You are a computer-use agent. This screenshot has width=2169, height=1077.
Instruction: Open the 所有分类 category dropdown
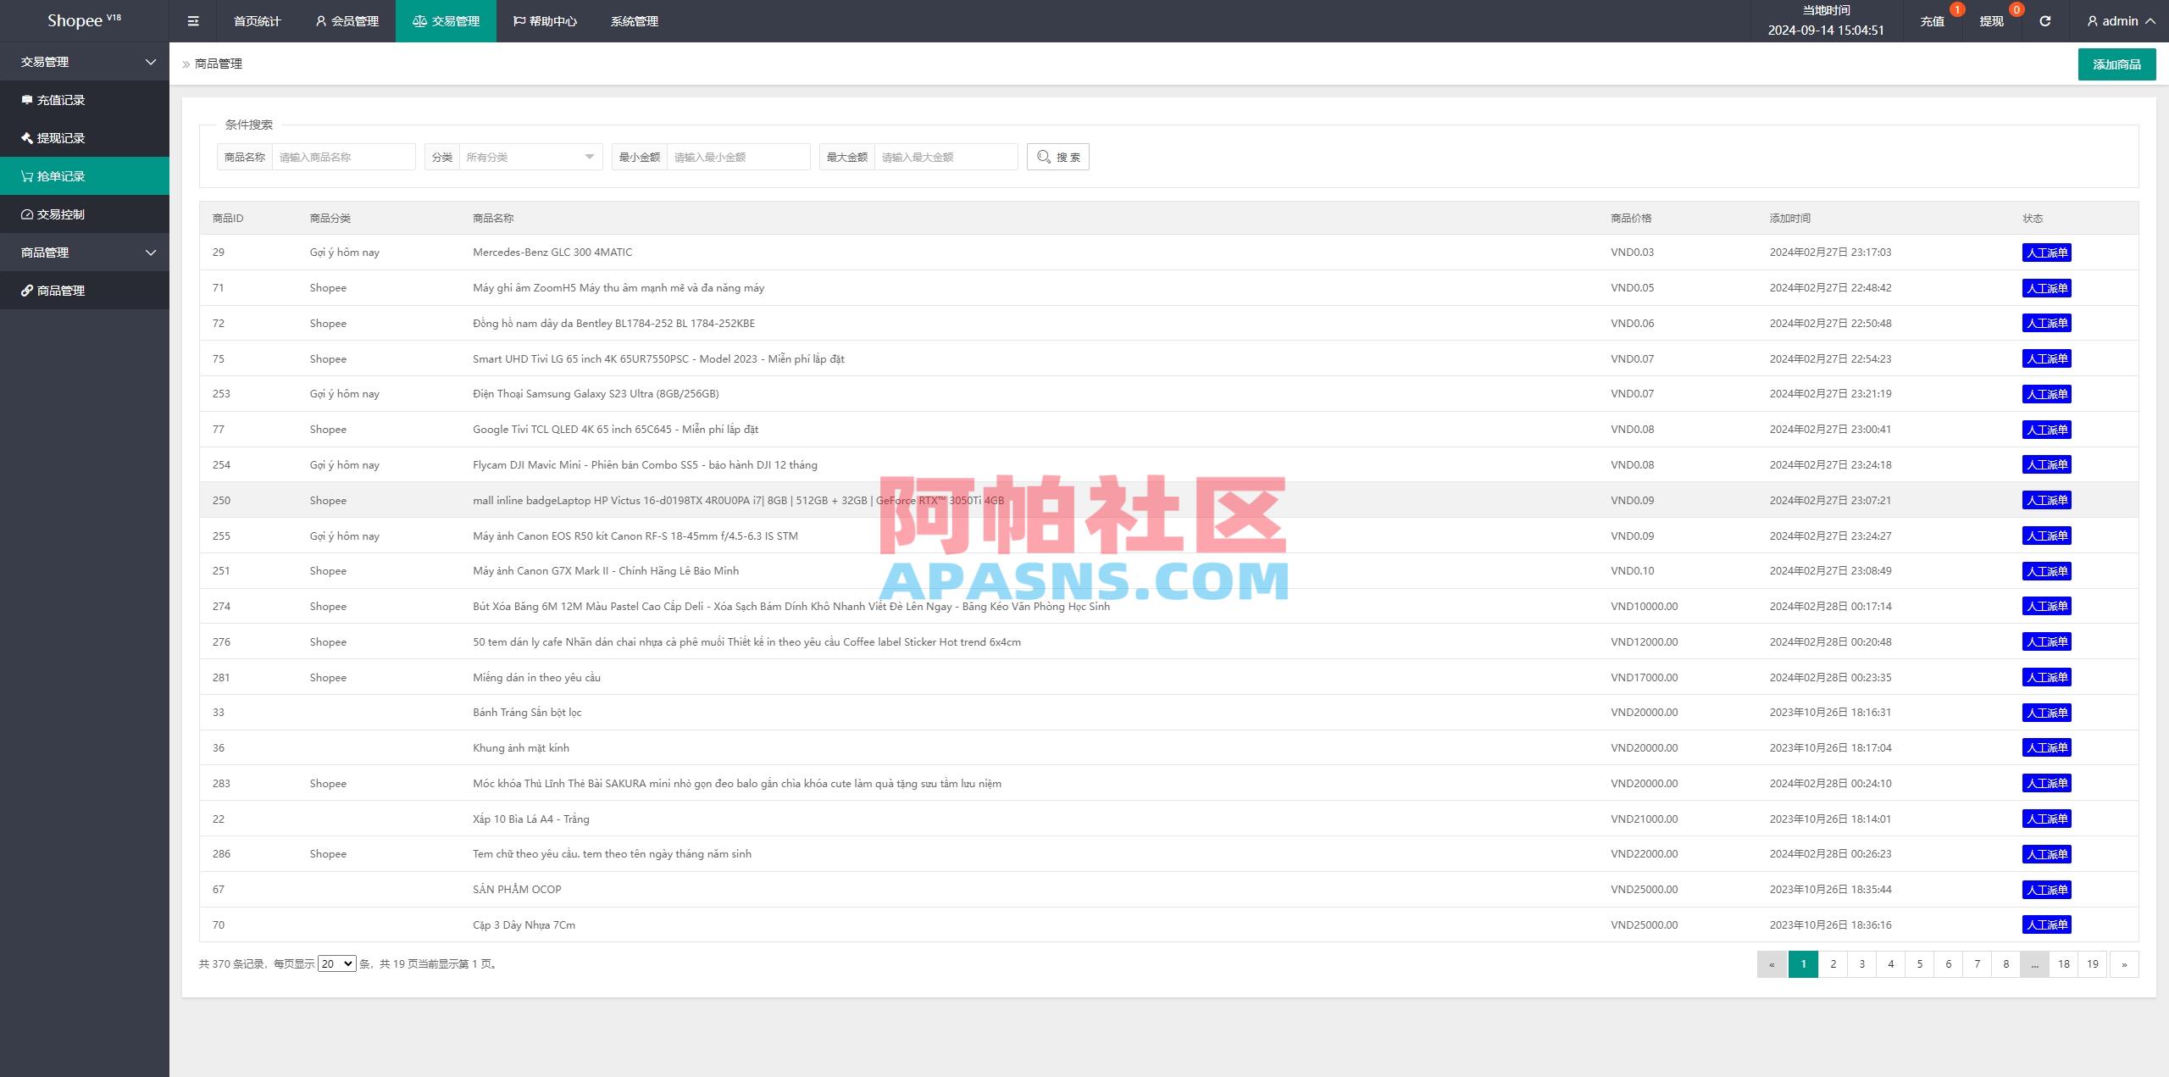click(x=530, y=156)
